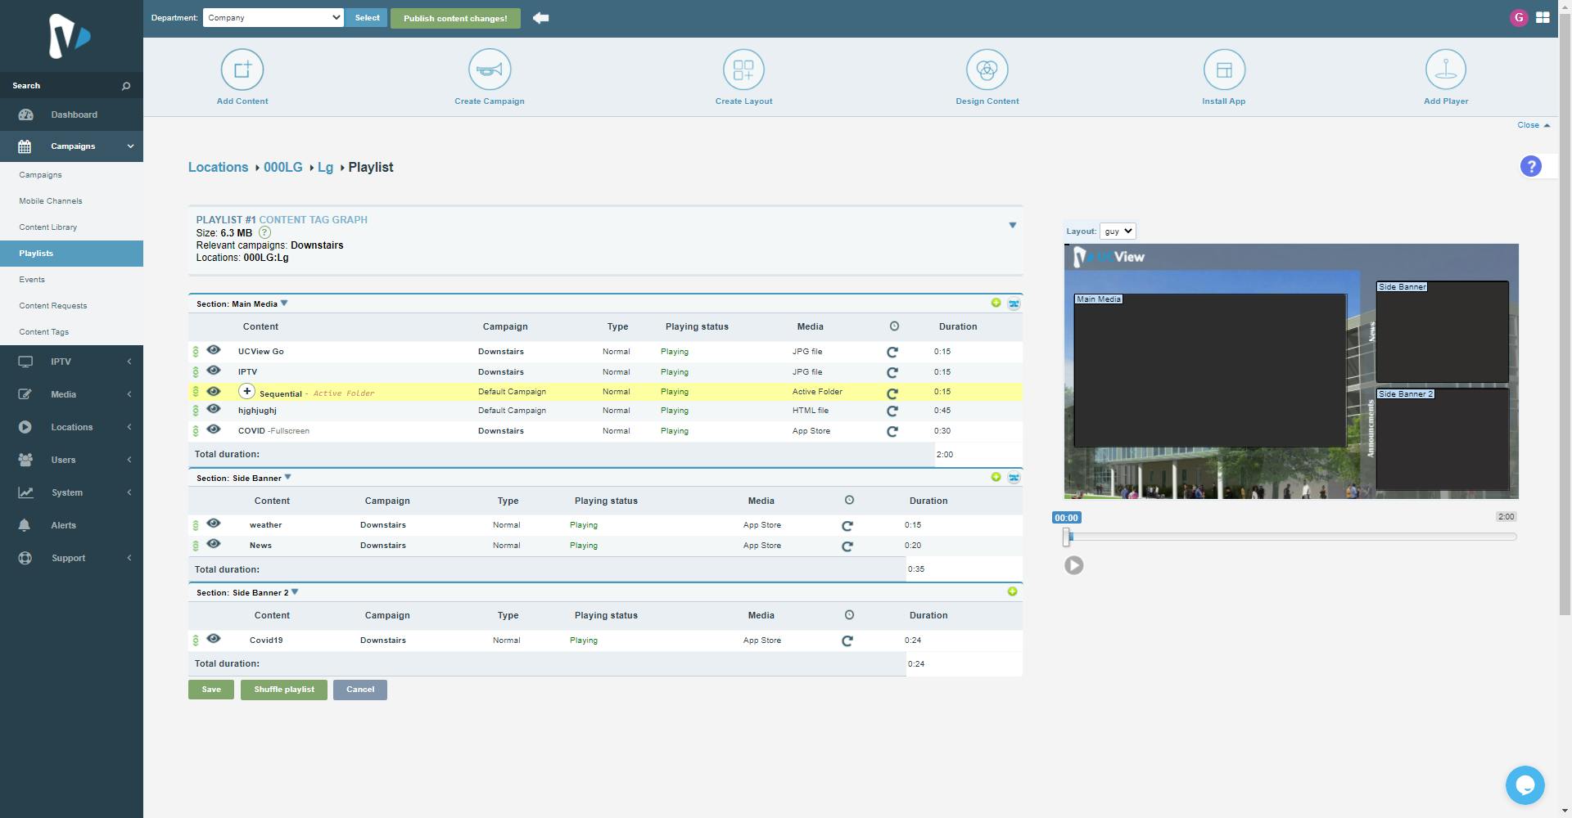The width and height of the screenshot is (1572, 818).
Task: Expand the Sequential active folder plus
Action: [x=246, y=392]
